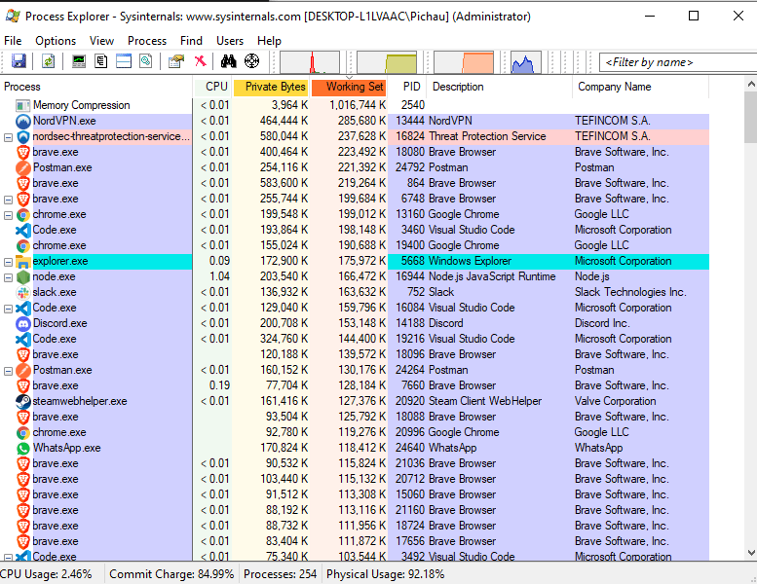The width and height of the screenshot is (757, 584).
Task: Click the Commit Charge 84.99% status text
Action: [x=171, y=574]
